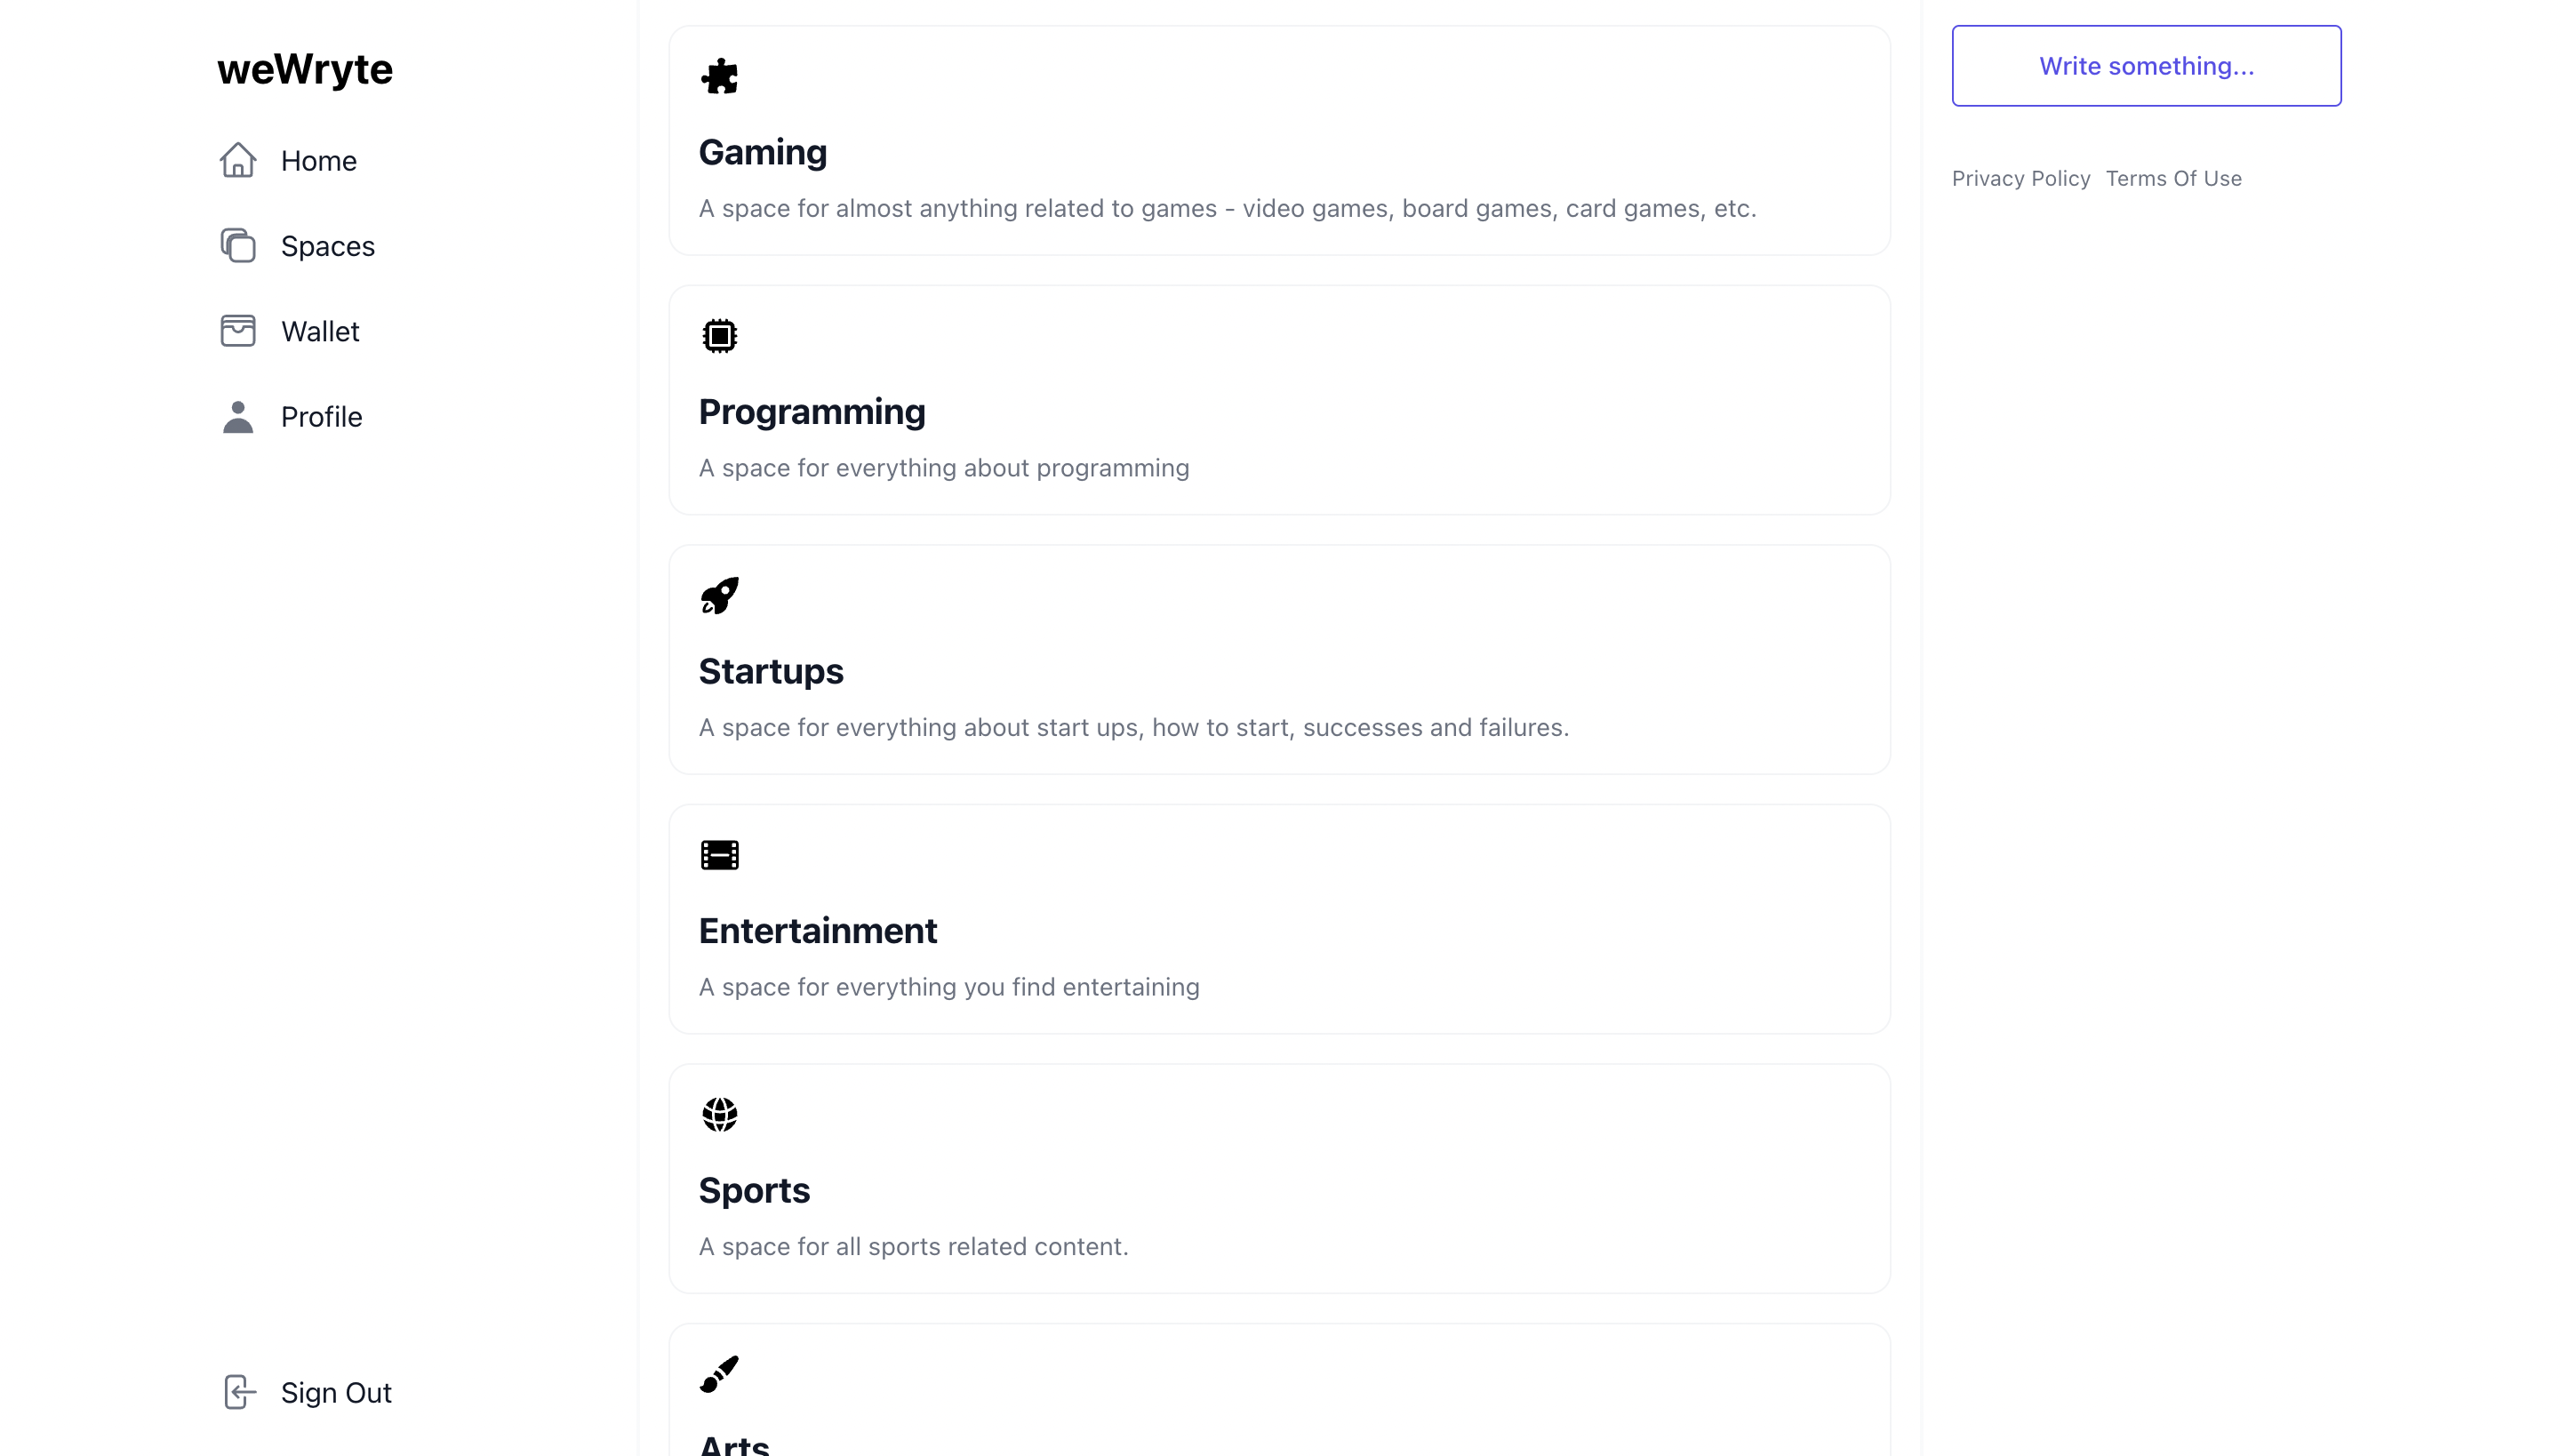The width and height of the screenshot is (2560, 1456).
Task: Click the Profile person icon
Action: tap(238, 416)
